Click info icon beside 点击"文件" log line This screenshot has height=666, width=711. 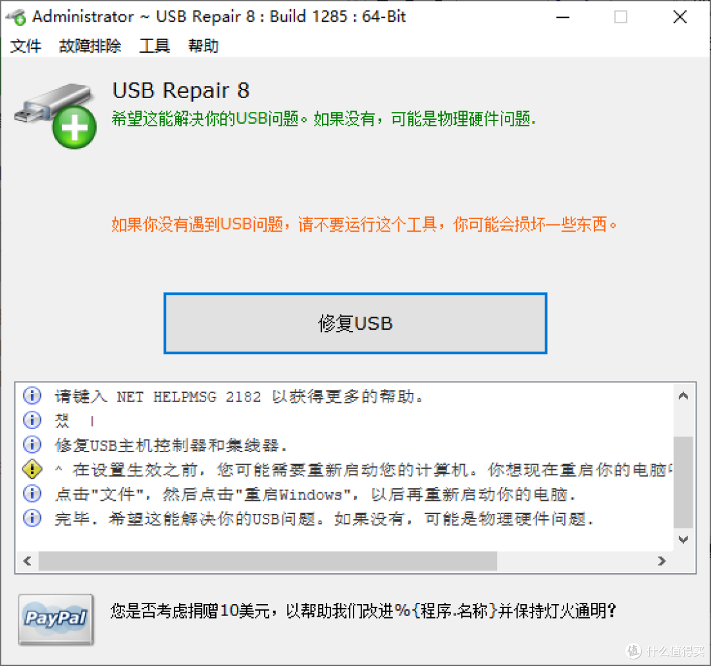pyautogui.click(x=32, y=494)
